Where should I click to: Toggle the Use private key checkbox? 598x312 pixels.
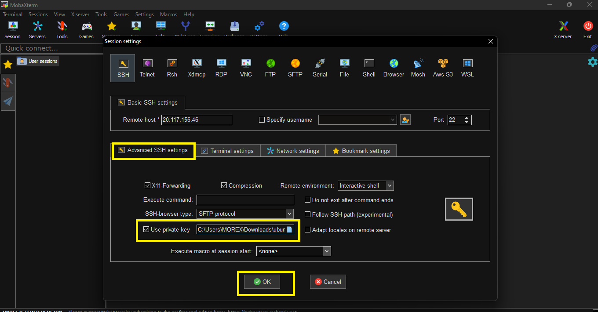pyautogui.click(x=146, y=229)
